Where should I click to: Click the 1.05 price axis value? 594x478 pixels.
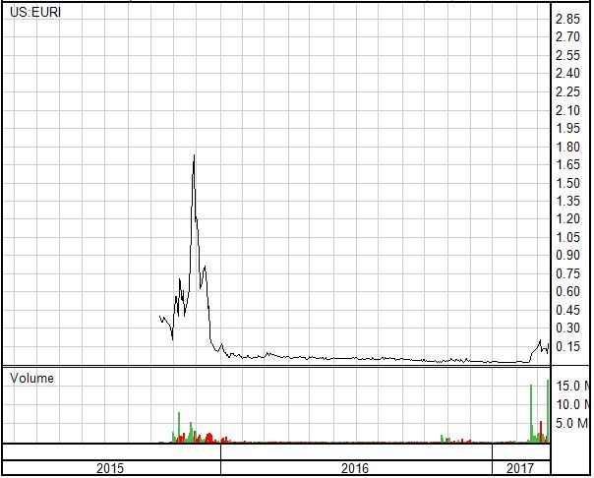[567, 237]
